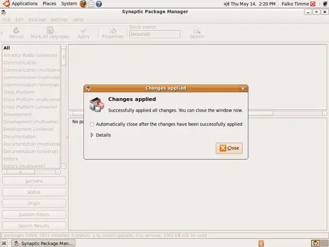Image resolution: width=329 pixels, height=247 pixels.
Task: Close the Changes applied dialog with the X
Action: 242,89
